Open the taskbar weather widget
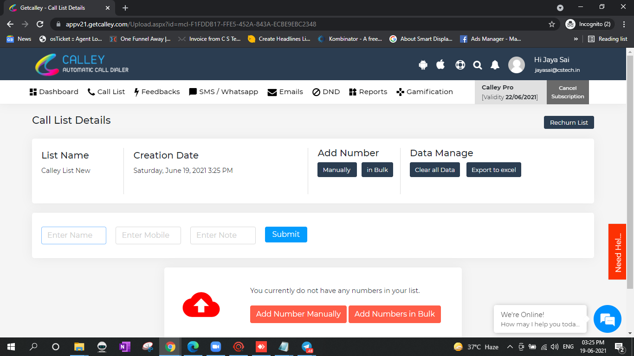Viewport: 634px width, 356px height. (476, 347)
